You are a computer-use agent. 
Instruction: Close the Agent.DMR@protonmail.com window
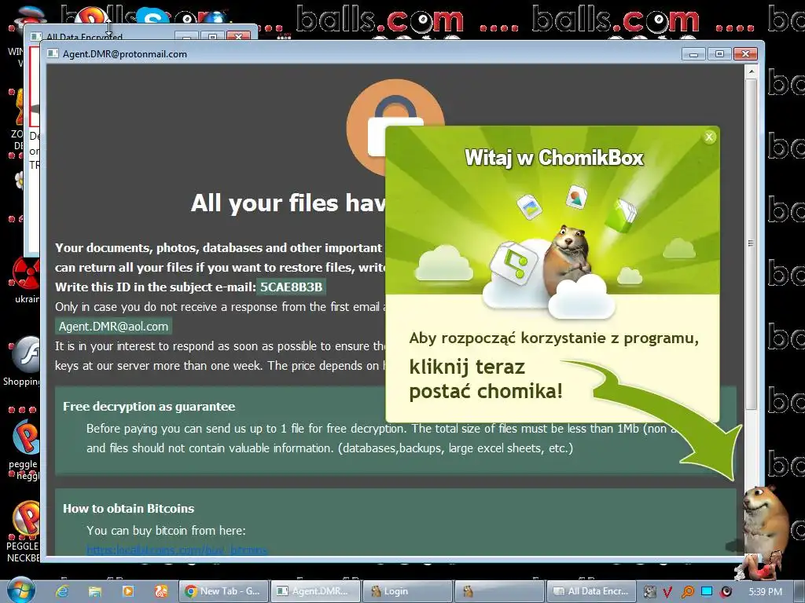point(745,54)
